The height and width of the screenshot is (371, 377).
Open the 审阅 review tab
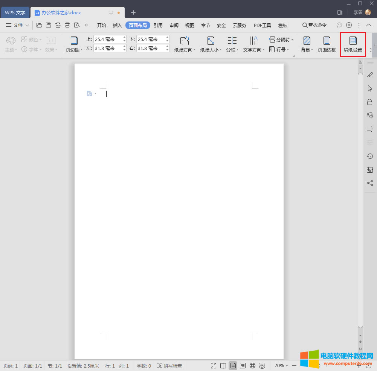pyautogui.click(x=174, y=25)
